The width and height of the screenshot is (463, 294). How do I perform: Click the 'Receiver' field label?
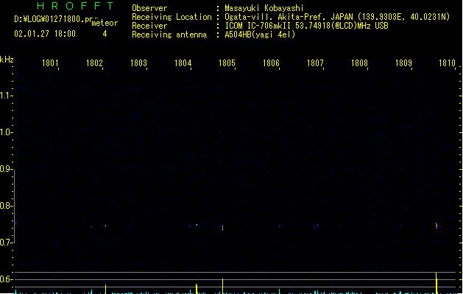pos(149,26)
